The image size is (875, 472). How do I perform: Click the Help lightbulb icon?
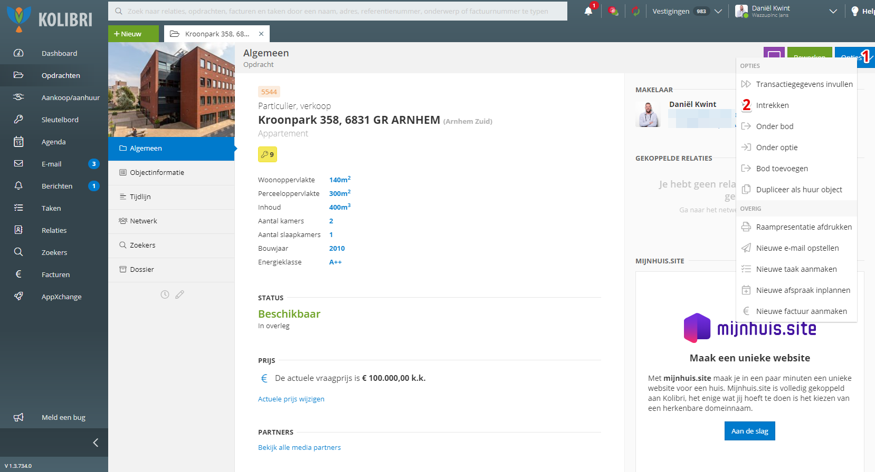(855, 11)
